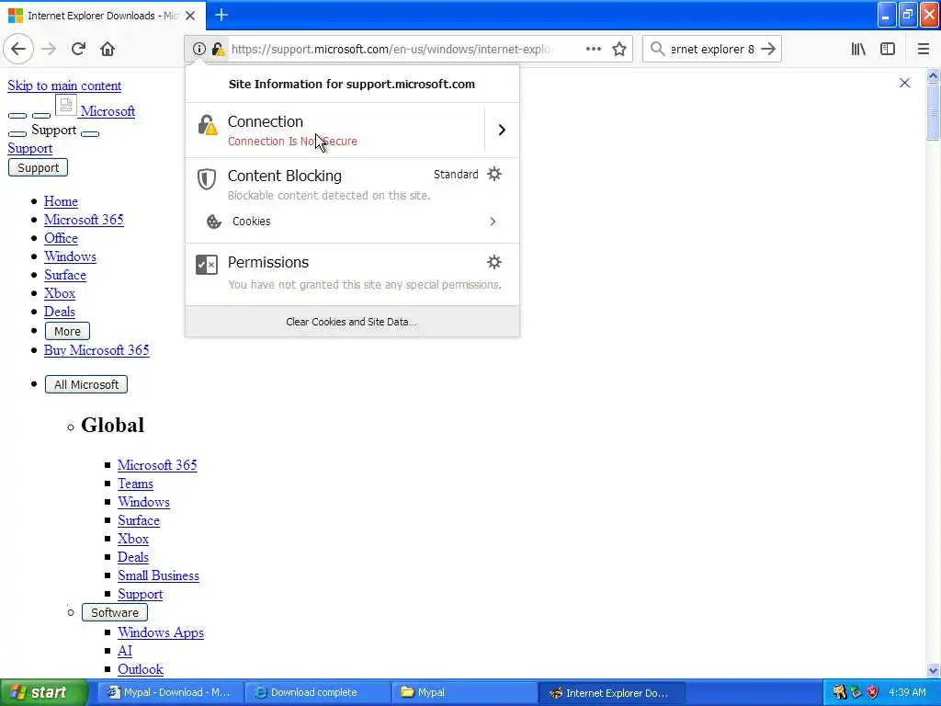Image resolution: width=941 pixels, height=706 pixels.
Task: Open the Office link
Action: pos(61,238)
